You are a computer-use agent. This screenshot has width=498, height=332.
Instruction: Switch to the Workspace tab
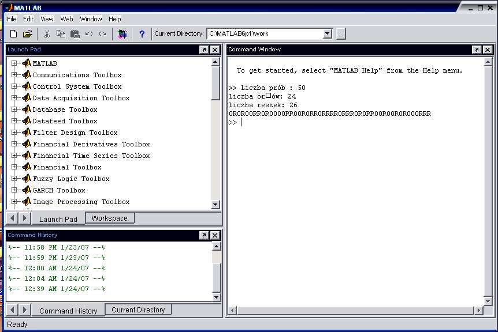tap(110, 218)
